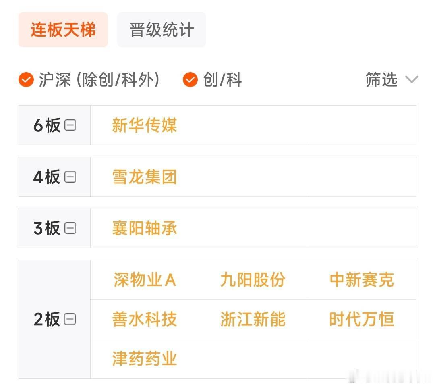The image size is (435, 387).
Task: Select the 连板天梯 tab
Action: pyautogui.click(x=63, y=30)
